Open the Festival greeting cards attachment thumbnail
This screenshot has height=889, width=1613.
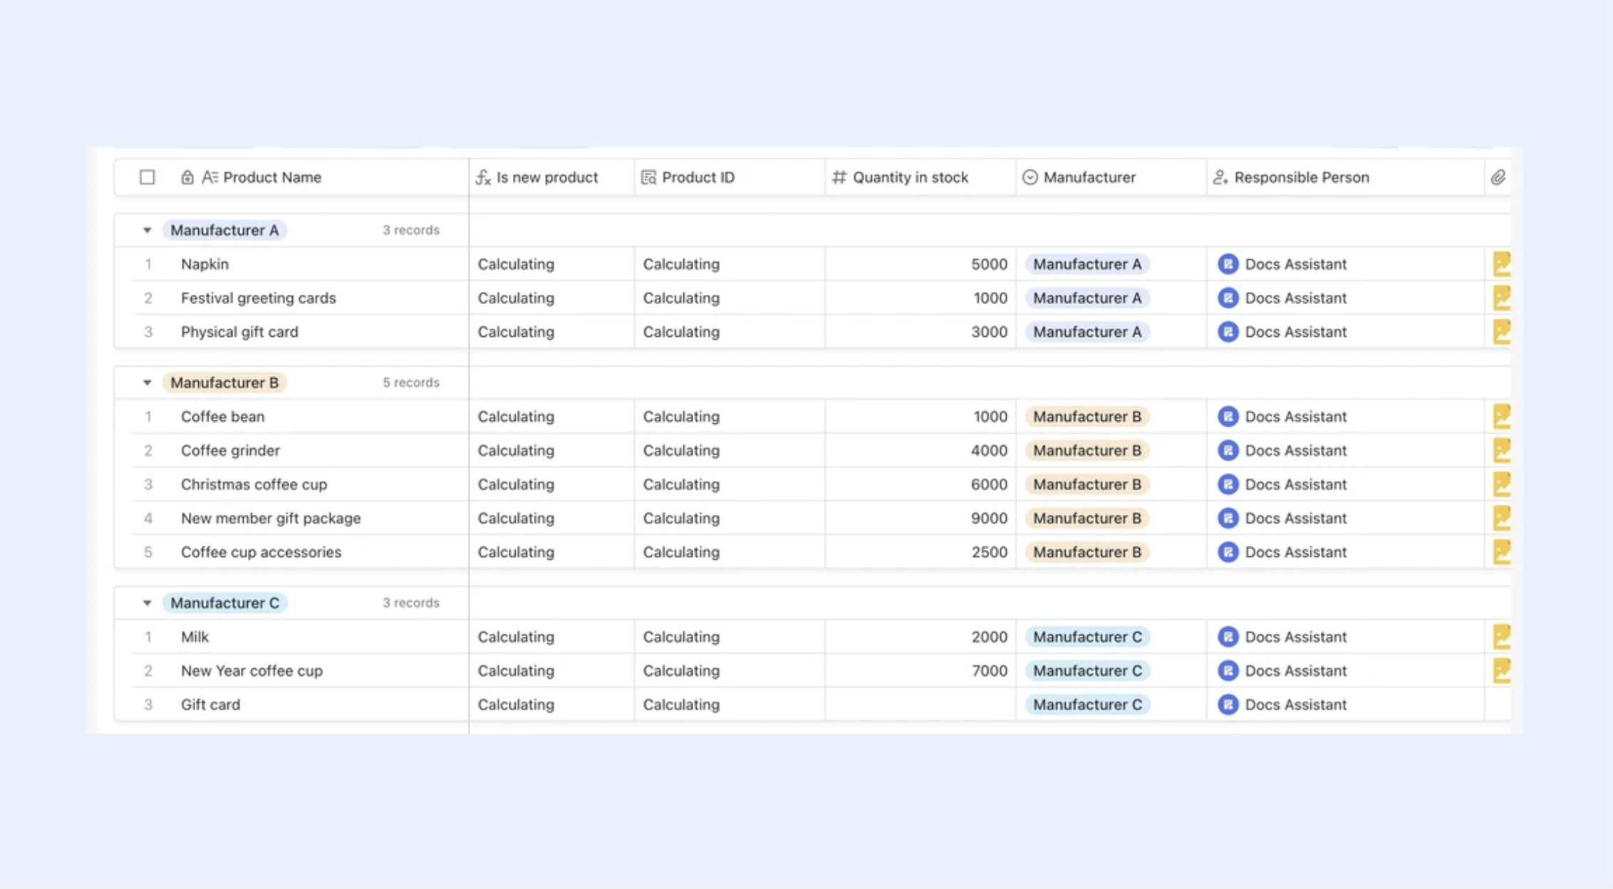click(1501, 298)
